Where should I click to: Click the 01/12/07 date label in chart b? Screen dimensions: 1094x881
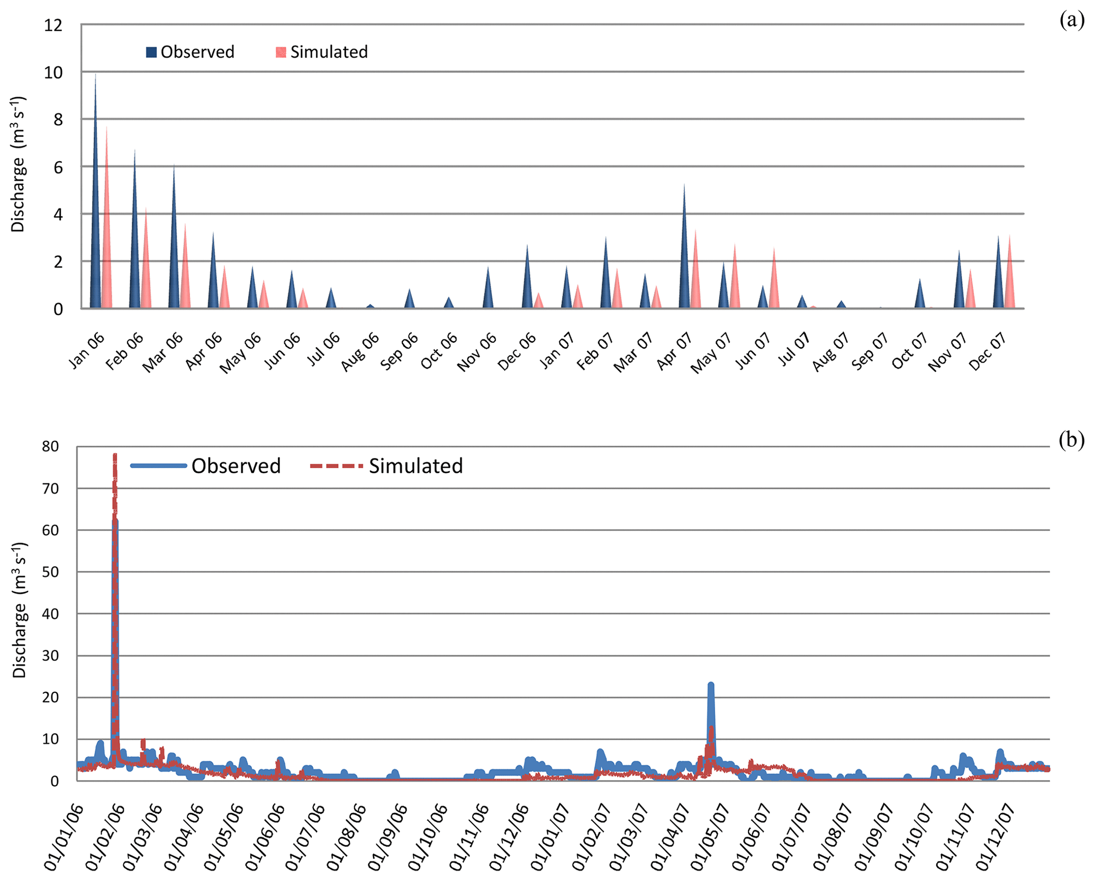pos(996,838)
